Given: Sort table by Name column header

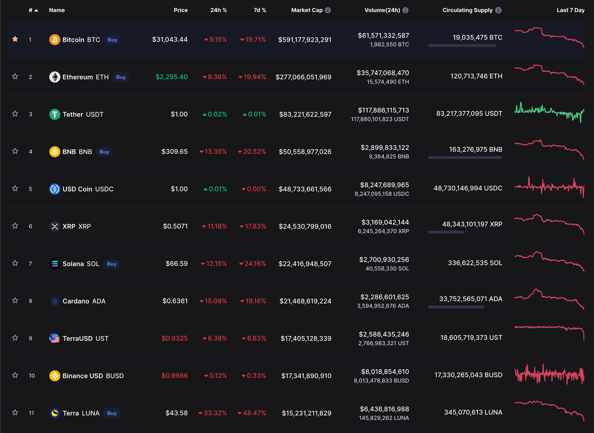Looking at the screenshot, I should (x=57, y=10).
